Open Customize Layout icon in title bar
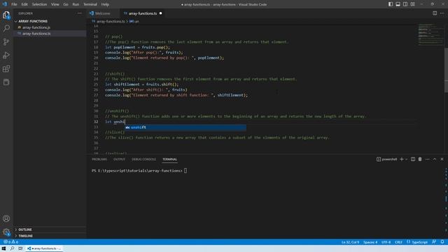The image size is (448, 252). (x=413, y=4)
